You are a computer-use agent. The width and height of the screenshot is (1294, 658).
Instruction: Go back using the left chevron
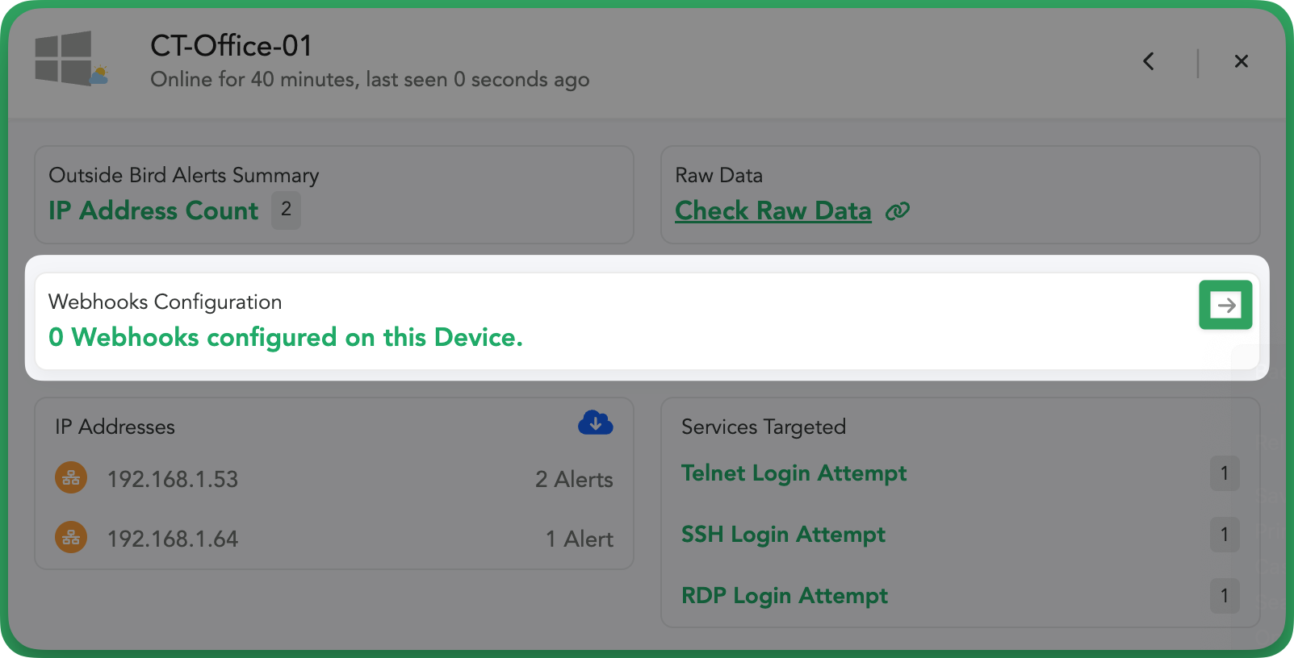pyautogui.click(x=1149, y=61)
